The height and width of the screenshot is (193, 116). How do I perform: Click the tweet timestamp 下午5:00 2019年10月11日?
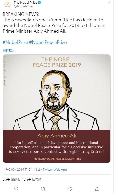(21, 170)
